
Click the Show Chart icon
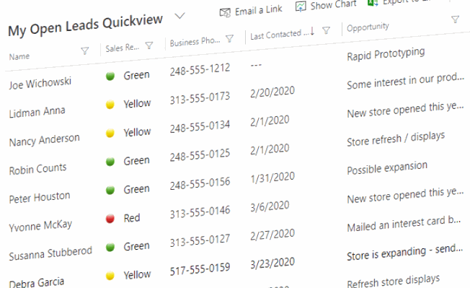(301, 6)
